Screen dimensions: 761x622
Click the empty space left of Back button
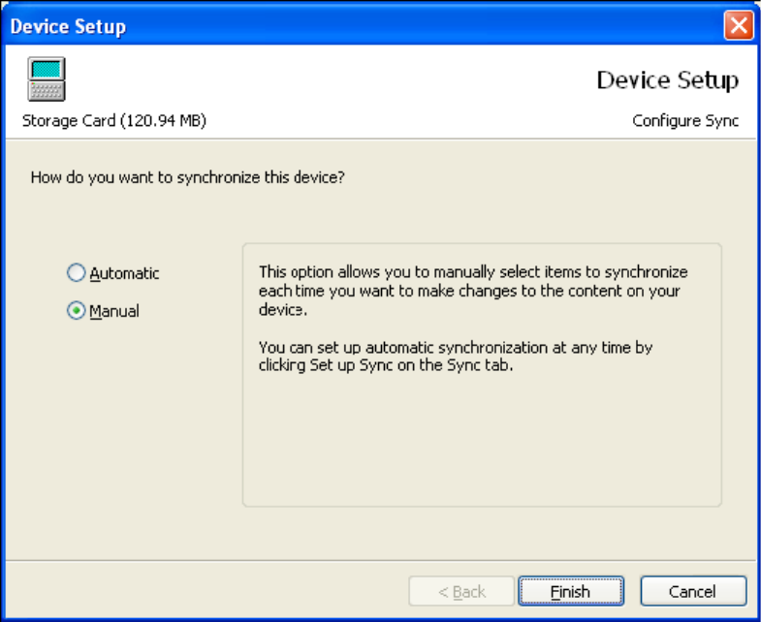point(213,591)
